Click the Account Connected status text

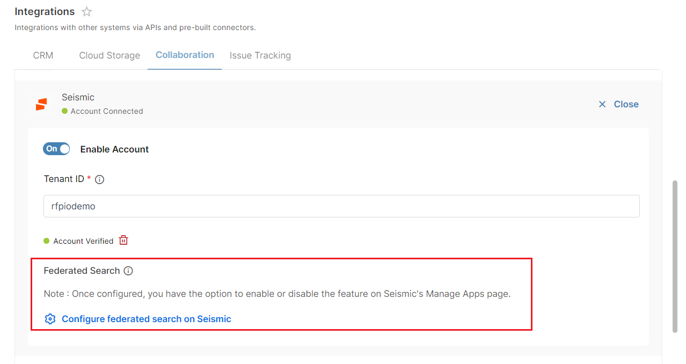pos(107,111)
